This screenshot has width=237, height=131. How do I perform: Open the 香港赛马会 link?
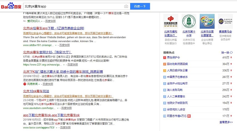(x=225, y=31)
